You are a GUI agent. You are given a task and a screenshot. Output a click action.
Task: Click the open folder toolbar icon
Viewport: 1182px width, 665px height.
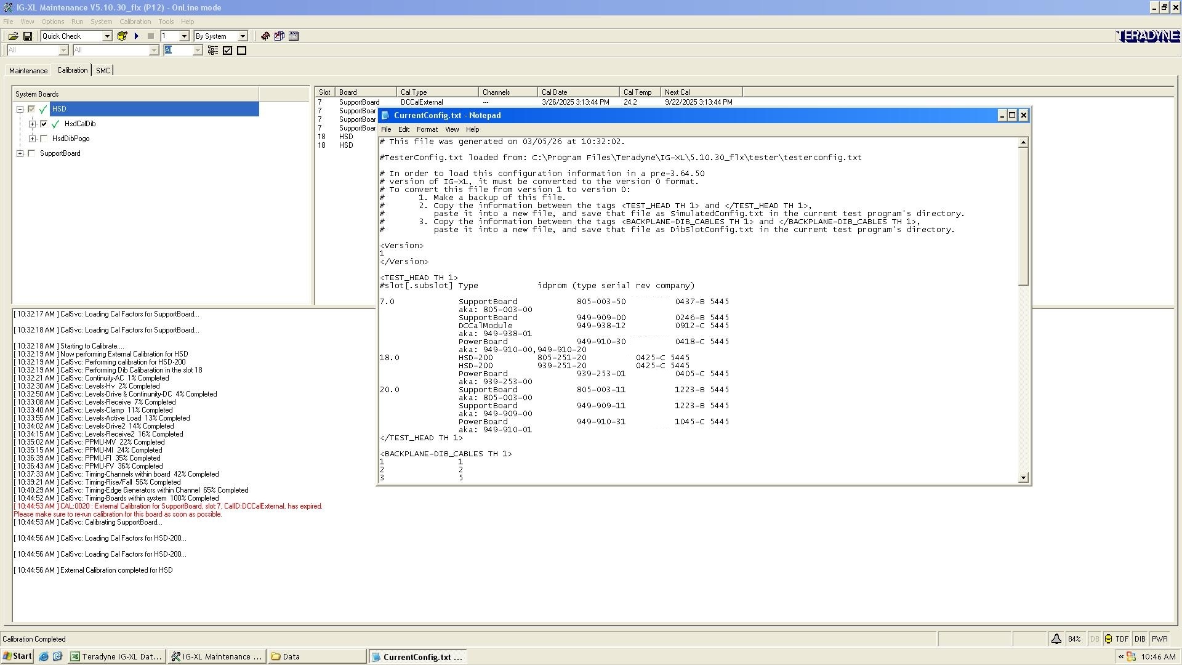pyautogui.click(x=13, y=36)
